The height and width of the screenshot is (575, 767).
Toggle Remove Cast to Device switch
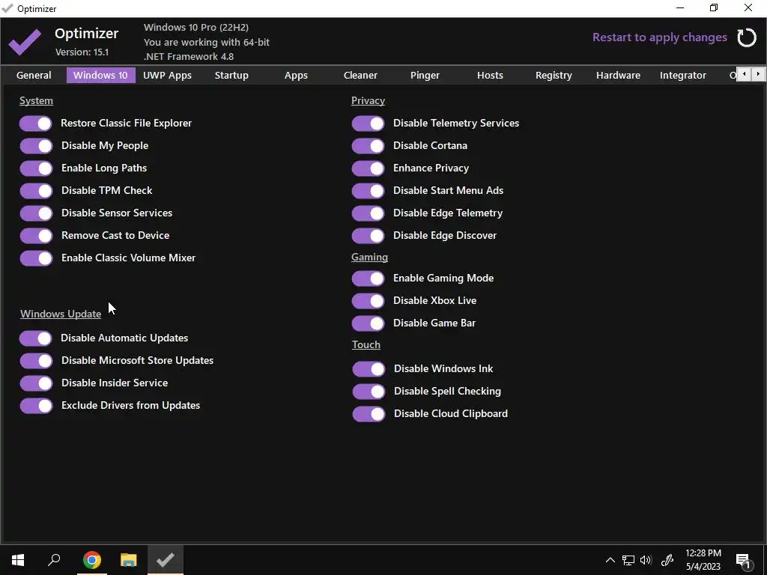[x=36, y=236]
